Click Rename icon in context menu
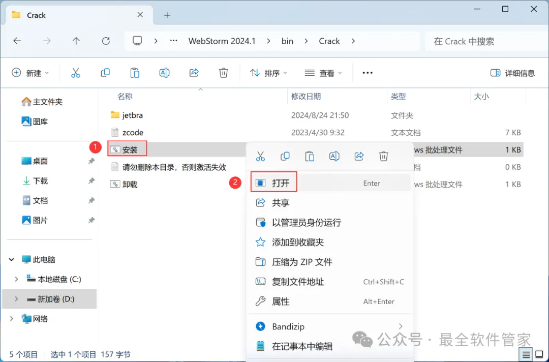549x362 pixels. pyautogui.click(x=334, y=156)
